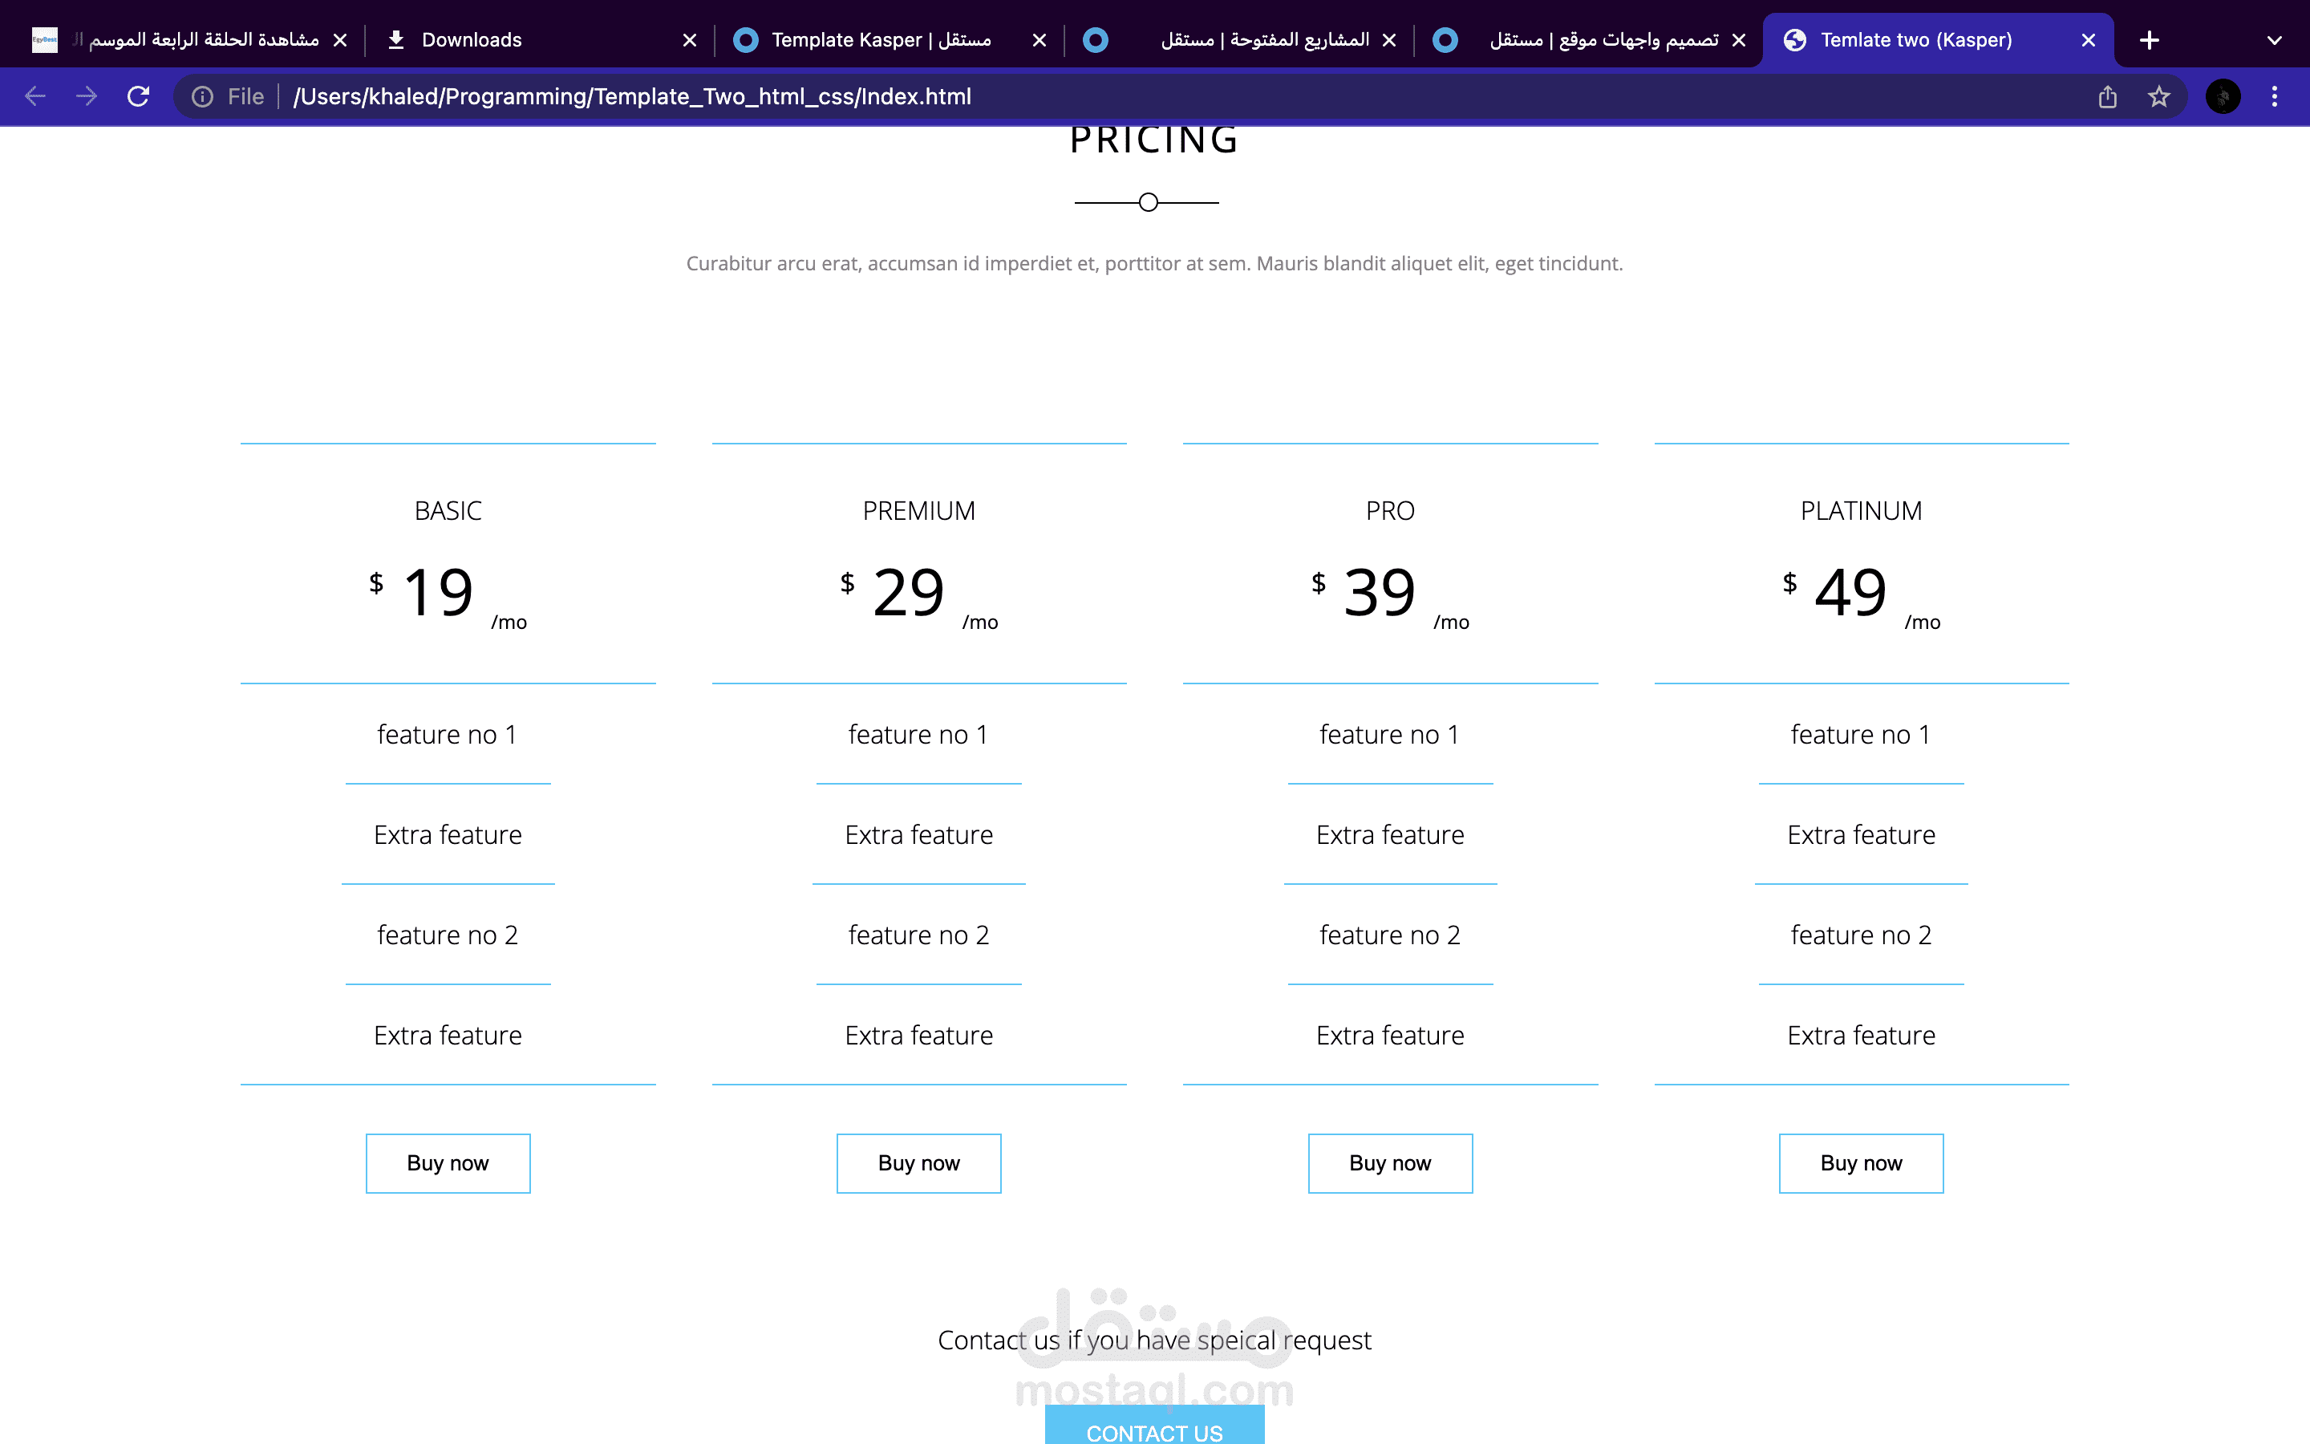View site information icon in address bar

click(x=202, y=96)
